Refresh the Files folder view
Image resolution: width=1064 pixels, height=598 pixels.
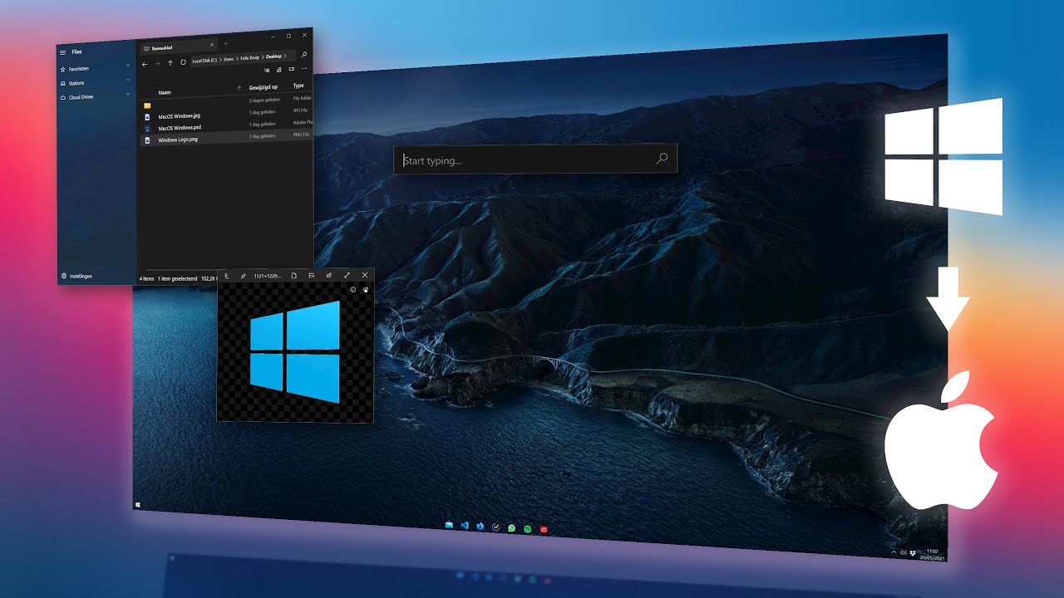coord(183,61)
